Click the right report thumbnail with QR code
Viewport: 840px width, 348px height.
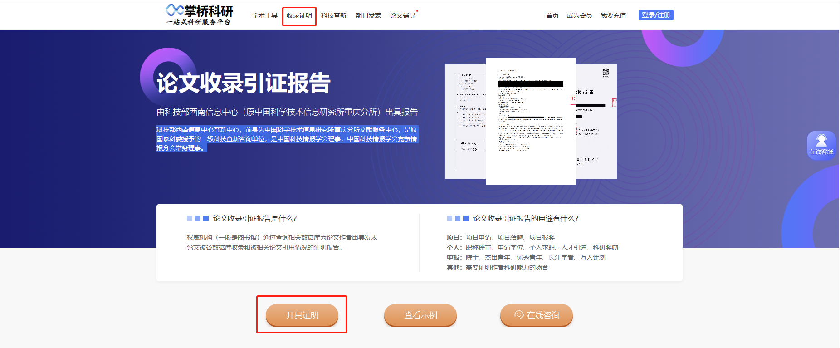[596, 122]
